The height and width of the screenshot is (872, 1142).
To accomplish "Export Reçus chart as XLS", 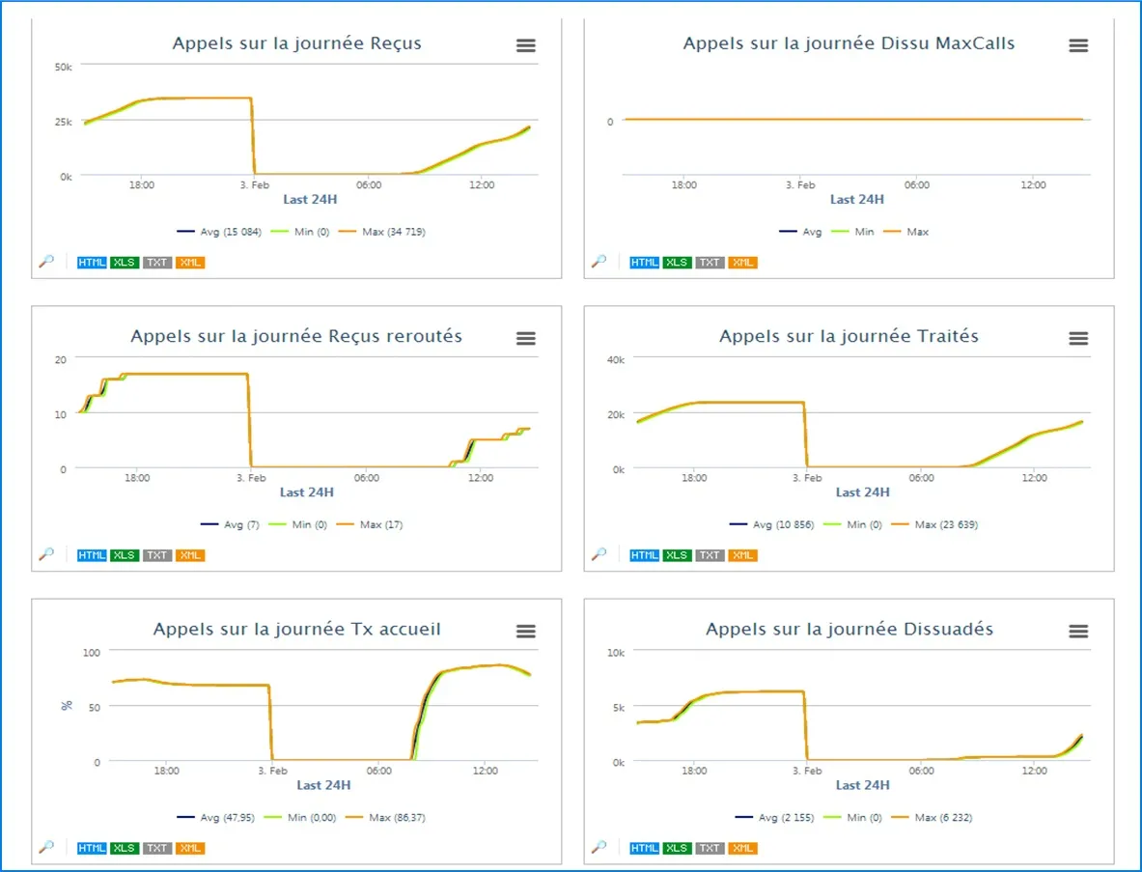I will coord(125,263).
